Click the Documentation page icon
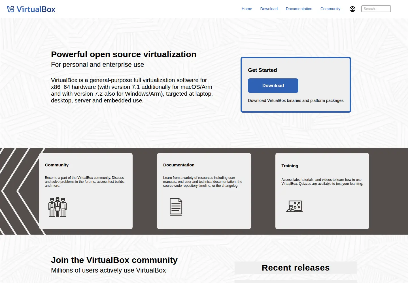 point(176,207)
